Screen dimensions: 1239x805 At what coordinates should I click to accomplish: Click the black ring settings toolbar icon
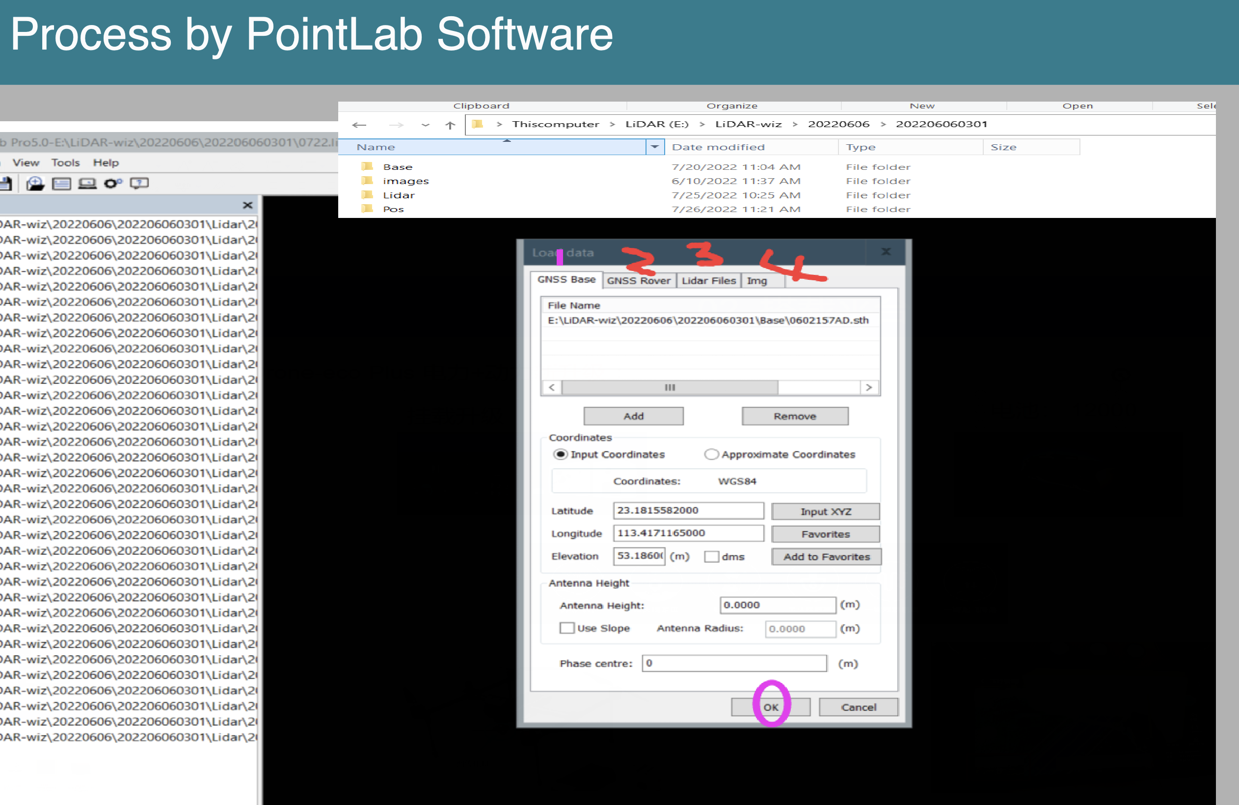point(112,183)
